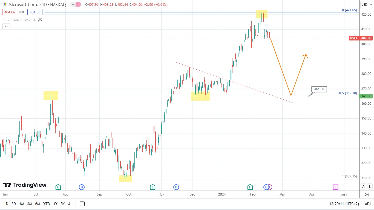Viewport: 374px width, 210px height.
Task: Toggle auto scale A button
Action: point(363,187)
